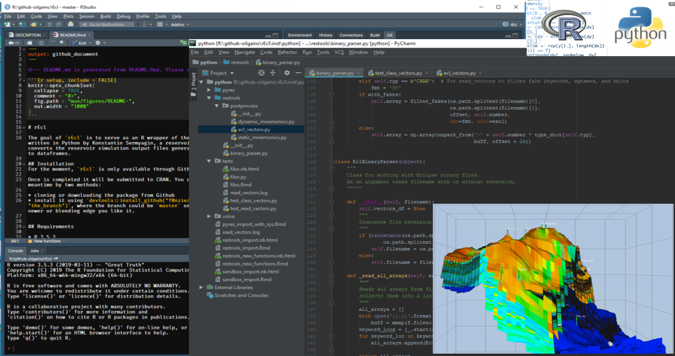Open Project panel settings gear
The width and height of the screenshot is (675, 356).
point(286,73)
